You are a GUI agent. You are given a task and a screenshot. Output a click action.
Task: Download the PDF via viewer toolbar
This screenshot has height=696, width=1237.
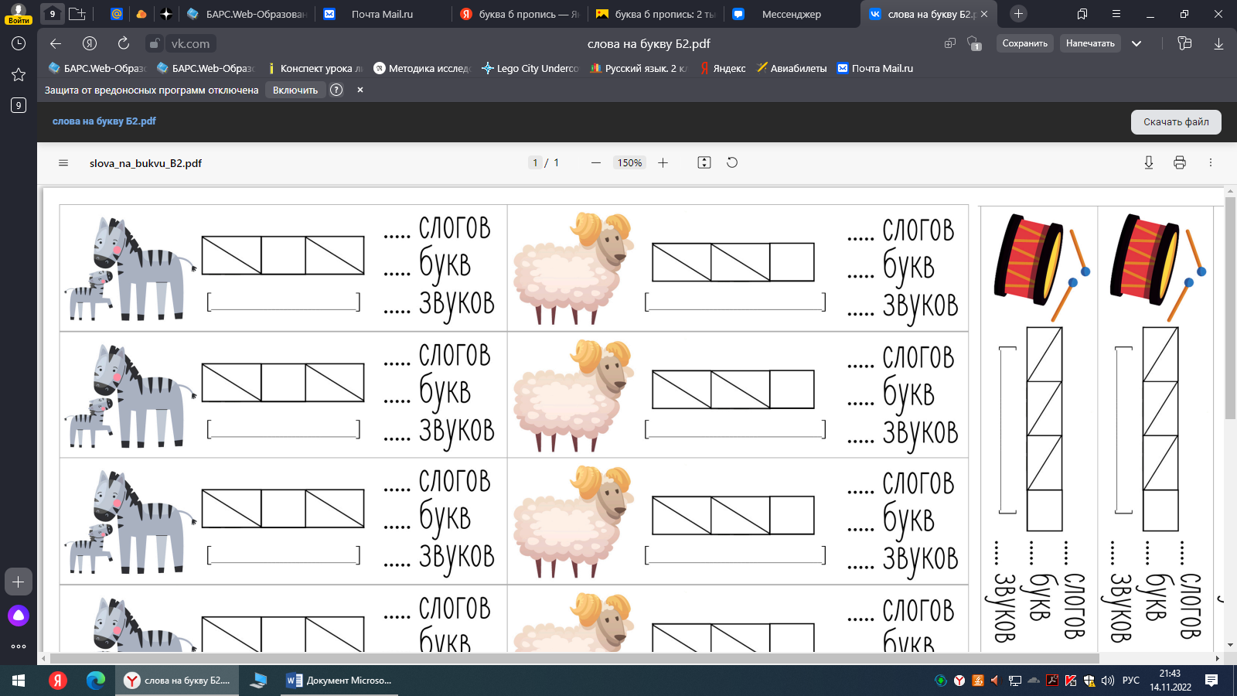pyautogui.click(x=1148, y=162)
